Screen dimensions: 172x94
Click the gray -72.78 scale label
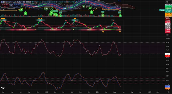(x=168, y=26)
